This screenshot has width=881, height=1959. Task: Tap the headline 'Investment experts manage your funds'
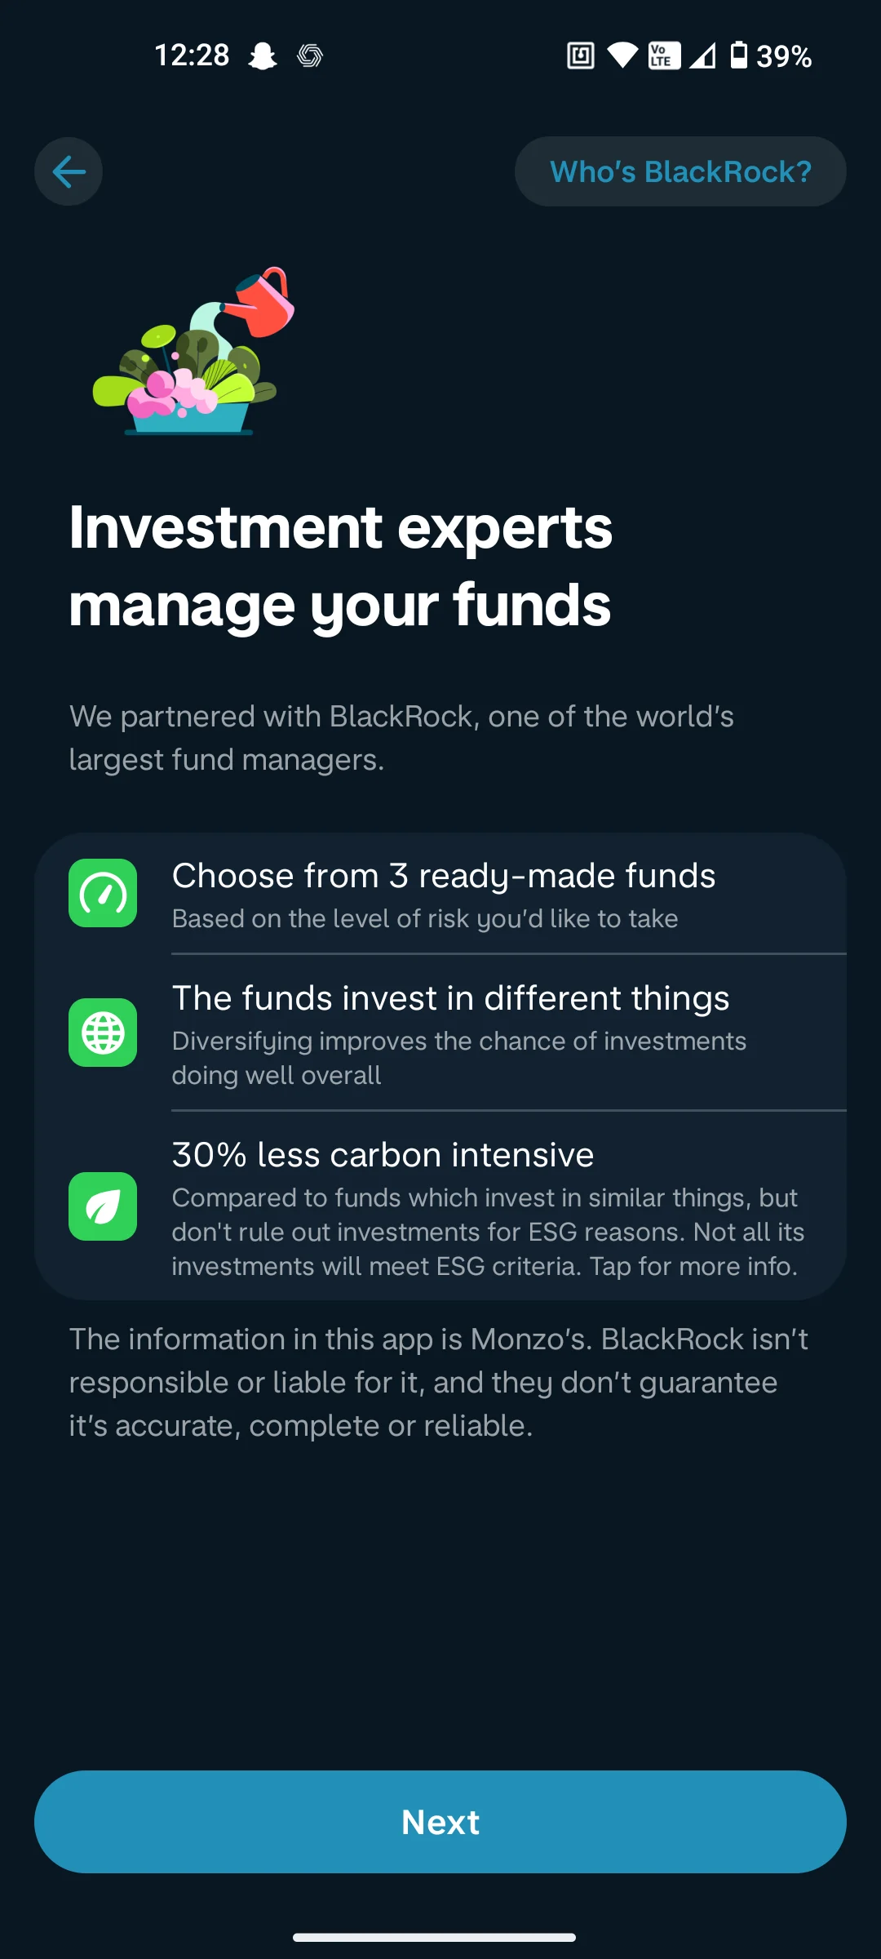coord(339,565)
